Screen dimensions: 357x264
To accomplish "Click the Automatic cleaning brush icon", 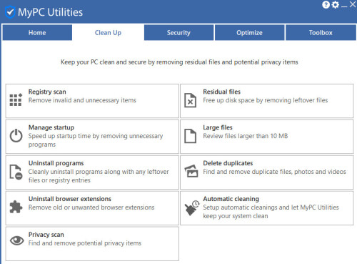I will tap(192, 207).
